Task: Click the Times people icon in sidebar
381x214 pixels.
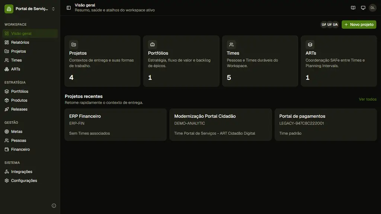Action: [7, 60]
